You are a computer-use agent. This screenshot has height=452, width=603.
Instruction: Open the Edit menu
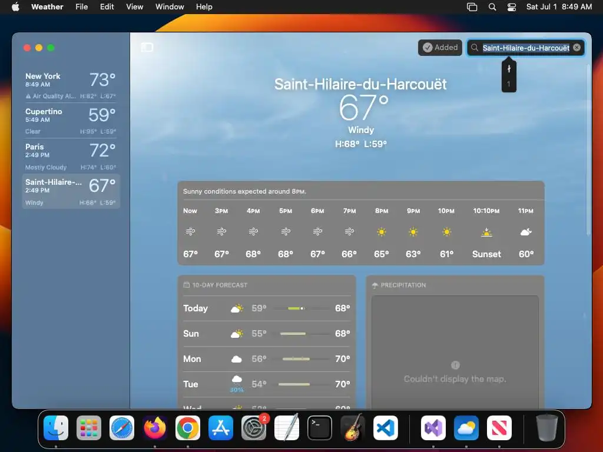[107, 6]
